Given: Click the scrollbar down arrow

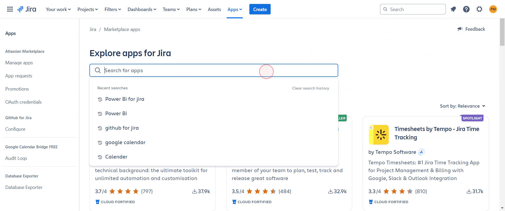Looking at the screenshot, I should pyautogui.click(x=502, y=208).
